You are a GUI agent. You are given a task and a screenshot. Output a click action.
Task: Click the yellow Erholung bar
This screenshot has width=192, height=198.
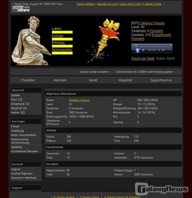tap(62, 46)
